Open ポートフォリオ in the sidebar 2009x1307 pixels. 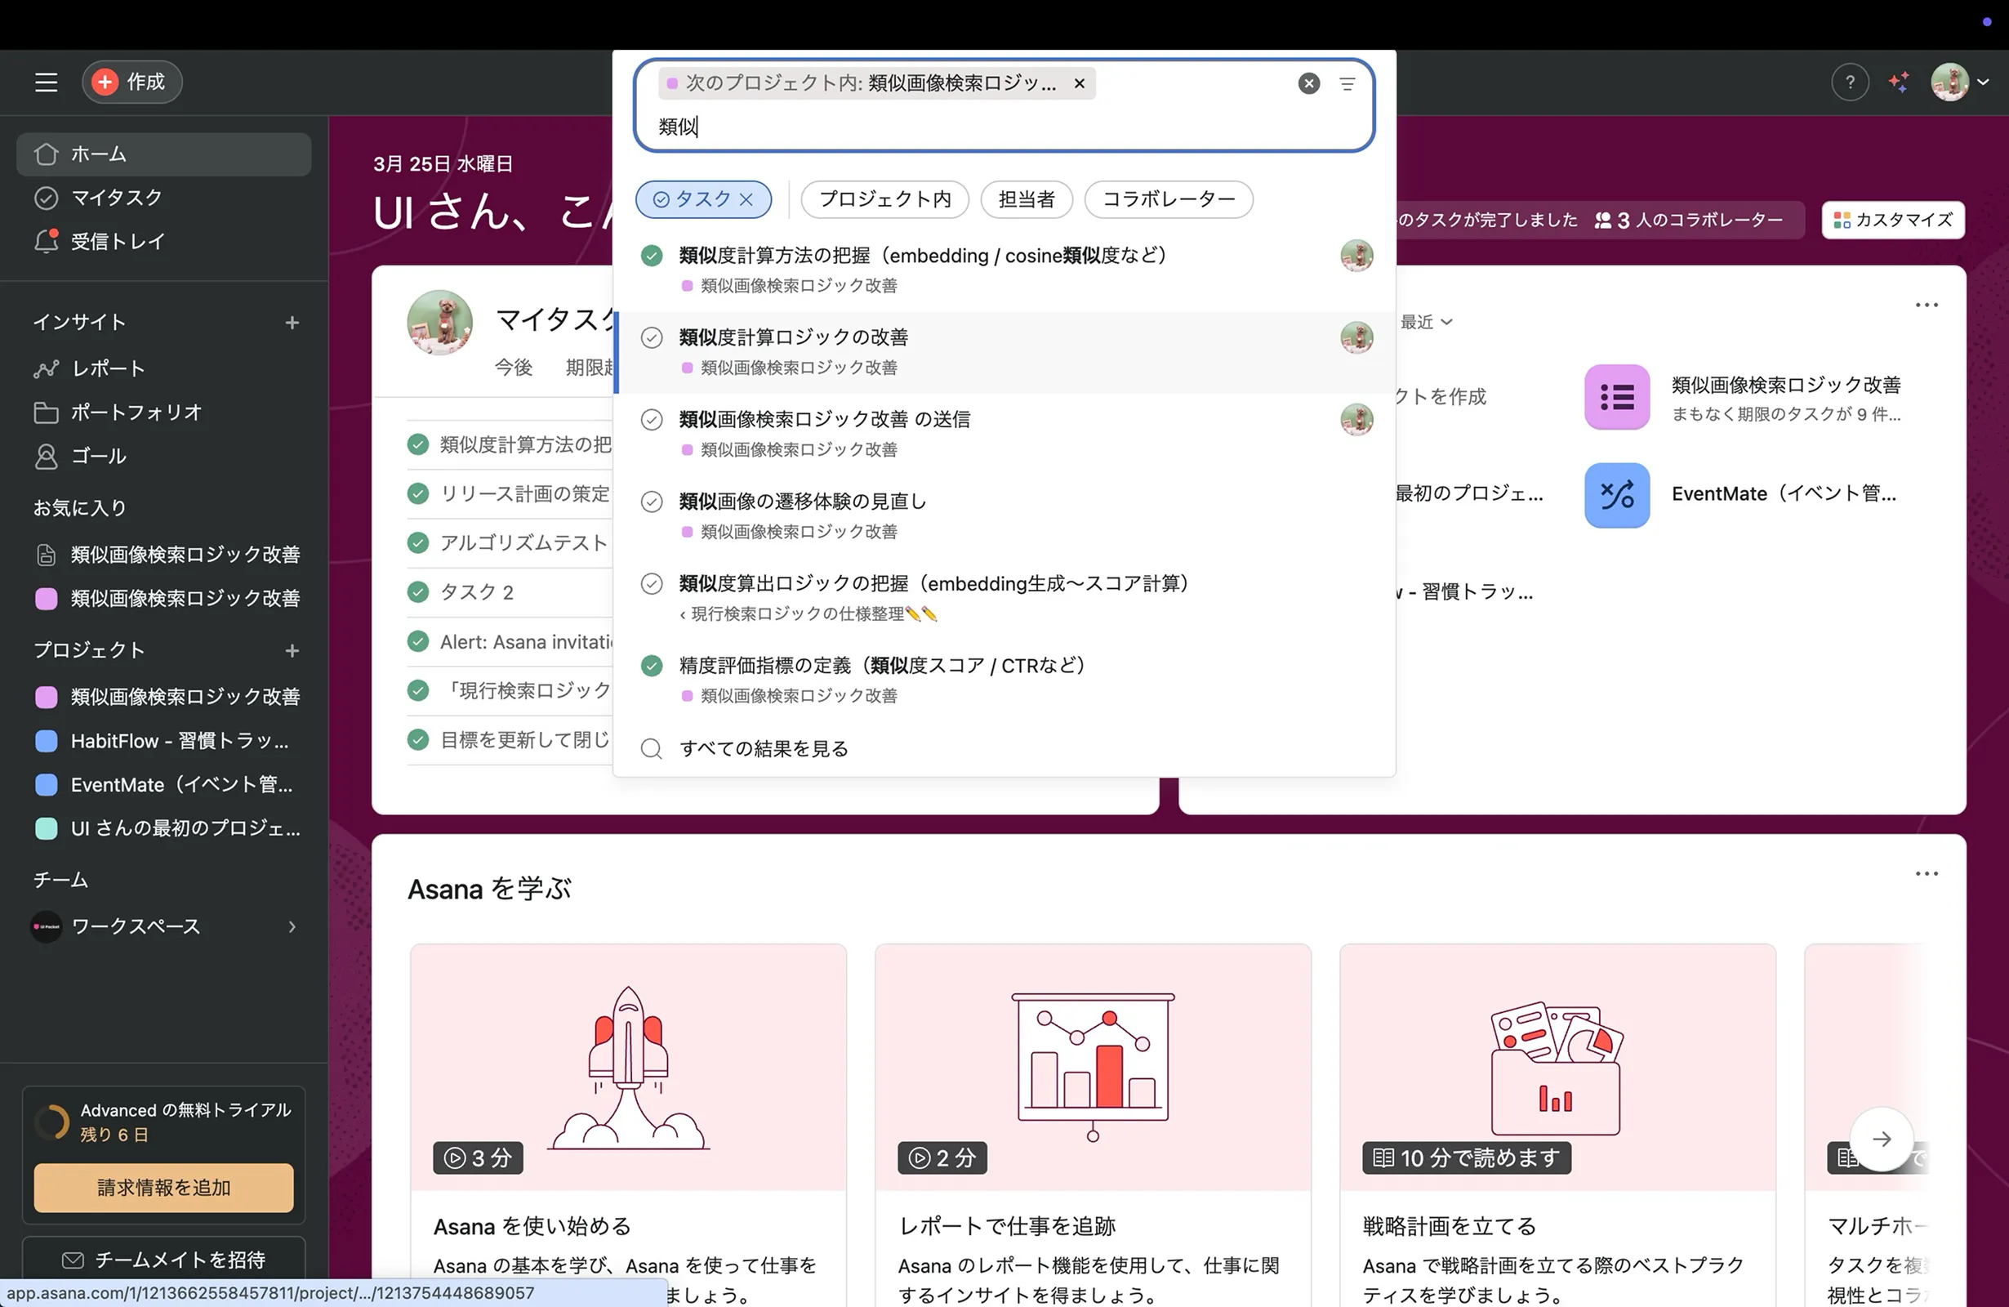(x=164, y=412)
